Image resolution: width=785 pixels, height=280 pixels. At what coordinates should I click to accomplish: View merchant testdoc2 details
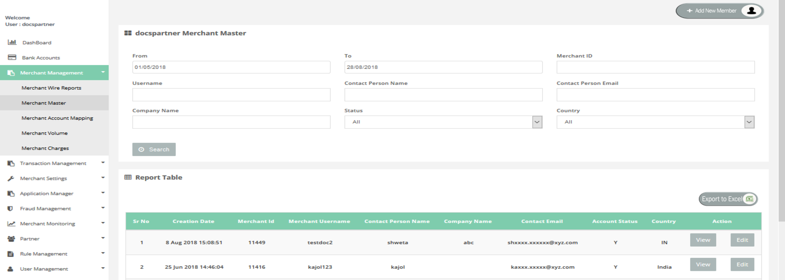[x=703, y=240]
